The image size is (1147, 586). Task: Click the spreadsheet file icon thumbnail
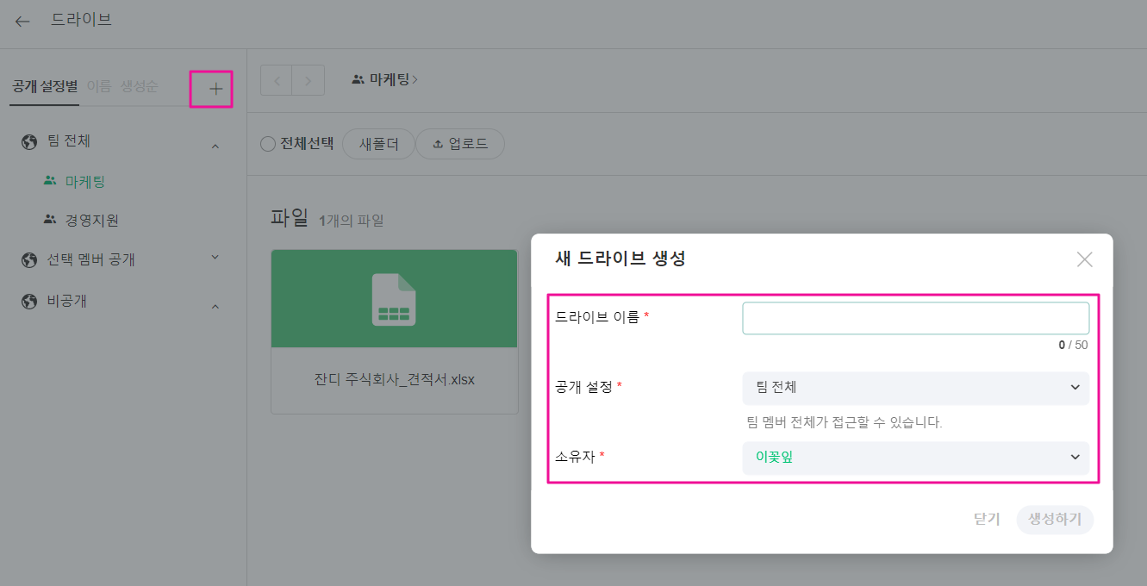coord(394,299)
